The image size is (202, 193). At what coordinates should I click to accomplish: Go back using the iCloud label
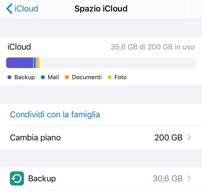27,9
